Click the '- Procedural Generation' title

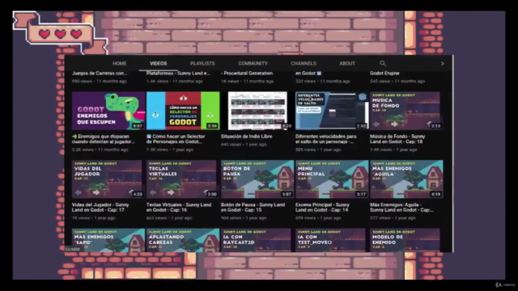tap(247, 74)
